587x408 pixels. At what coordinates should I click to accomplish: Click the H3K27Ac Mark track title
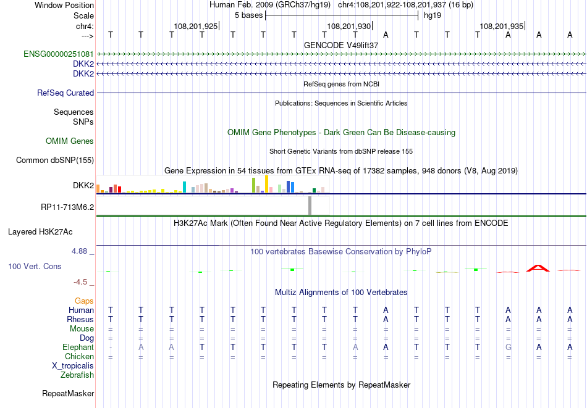(x=341, y=223)
